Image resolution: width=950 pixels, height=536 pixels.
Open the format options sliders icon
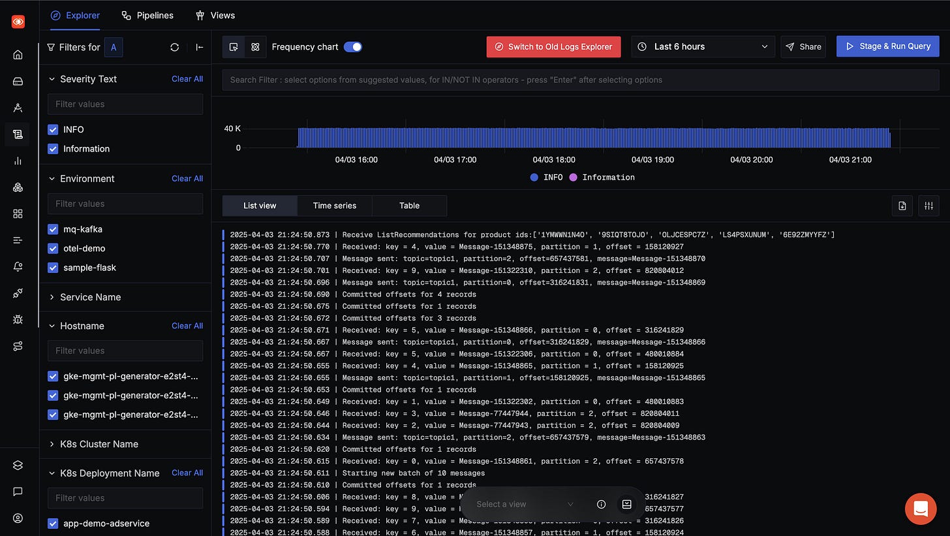coord(928,206)
